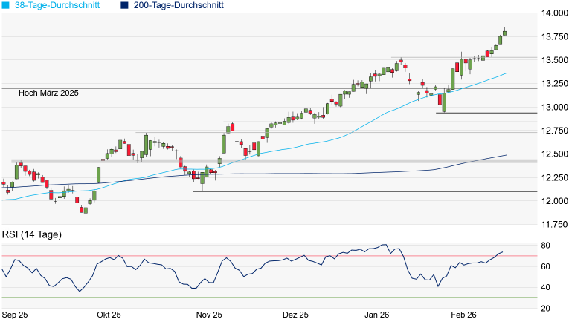Click the 12.500 price axis label
The width and height of the screenshot is (569, 319).
coord(554,154)
